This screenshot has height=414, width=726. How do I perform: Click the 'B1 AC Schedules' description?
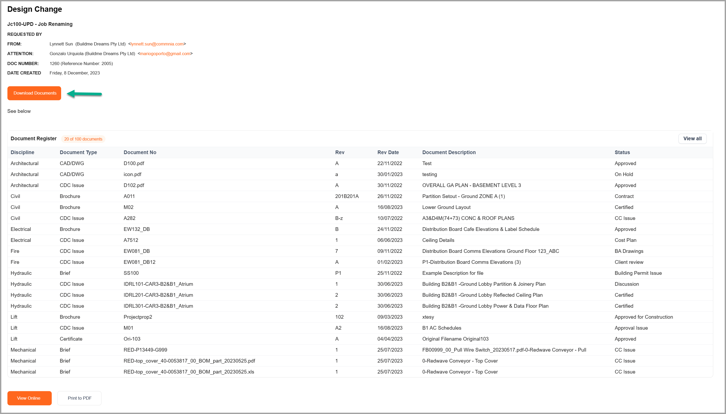tap(442, 328)
